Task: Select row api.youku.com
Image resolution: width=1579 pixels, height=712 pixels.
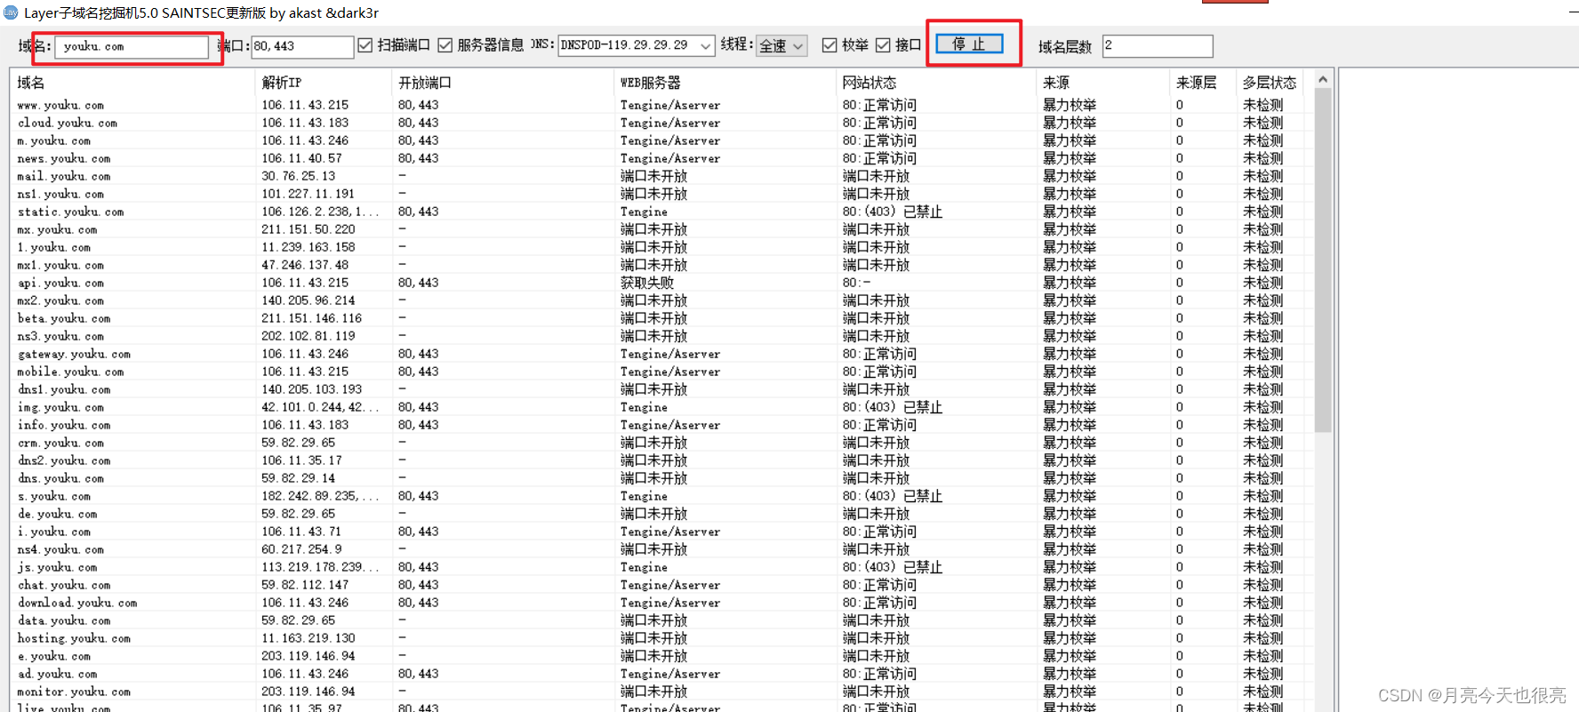Action: (662, 283)
